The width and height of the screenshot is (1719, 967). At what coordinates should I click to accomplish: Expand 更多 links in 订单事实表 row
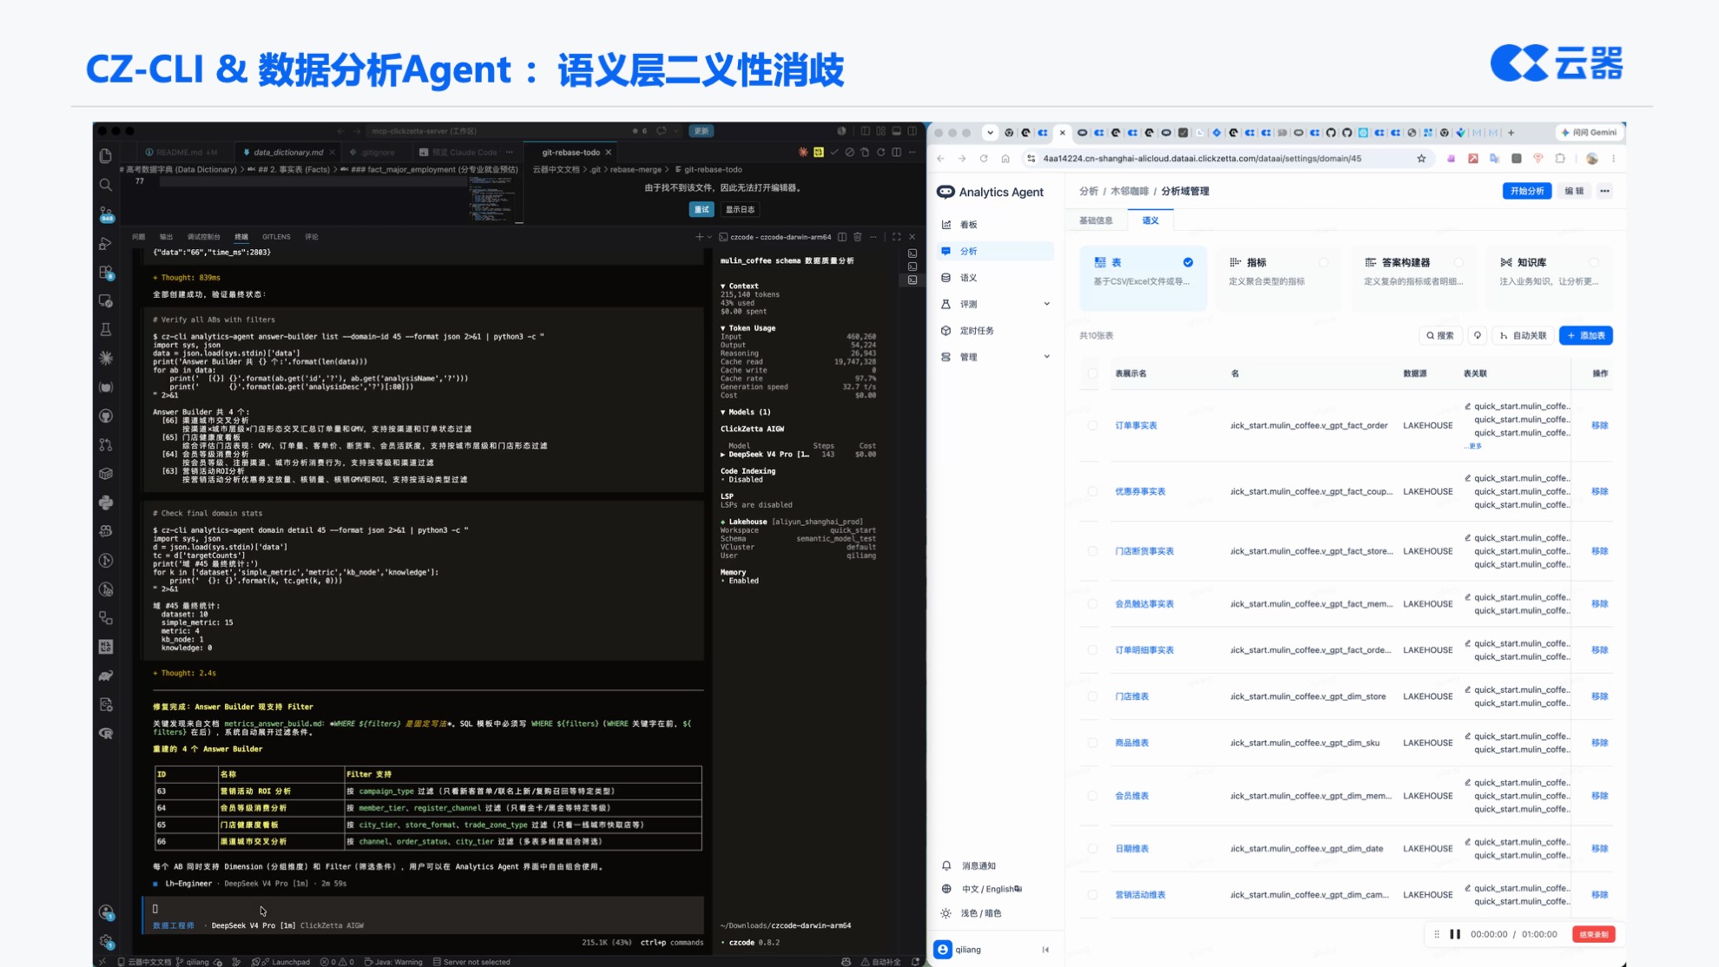[x=1475, y=446]
